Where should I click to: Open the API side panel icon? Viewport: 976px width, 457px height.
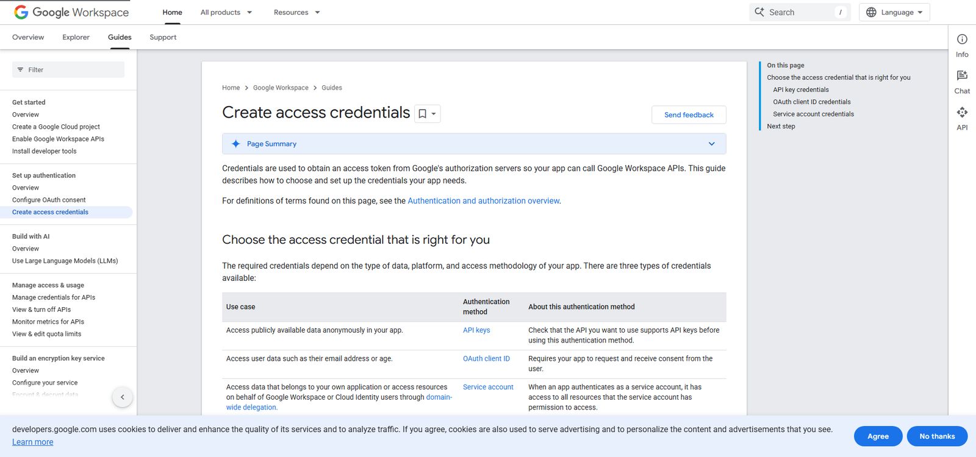tap(962, 112)
